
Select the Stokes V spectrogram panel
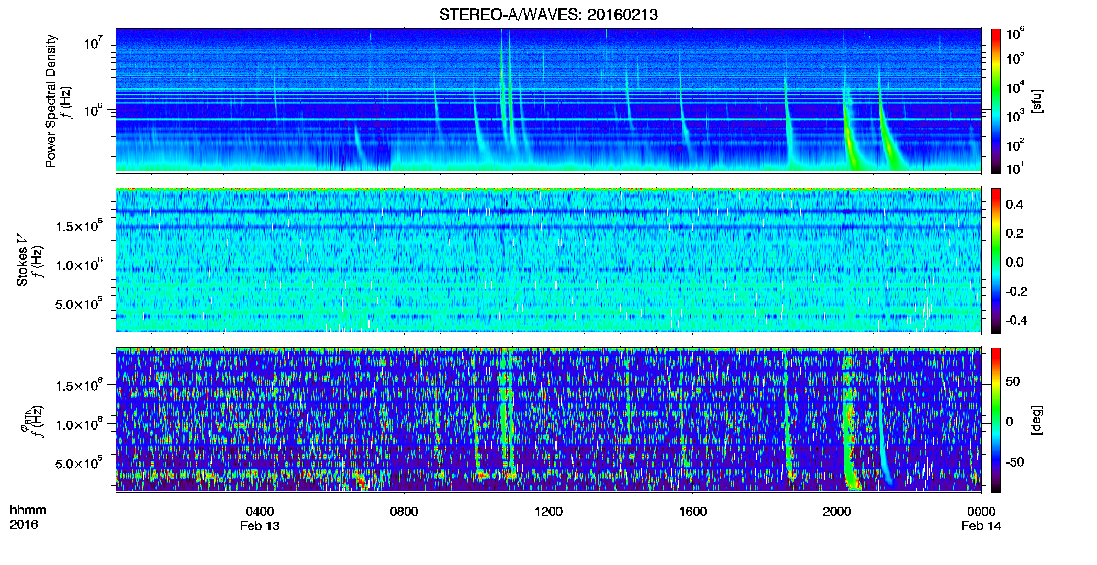548,260
